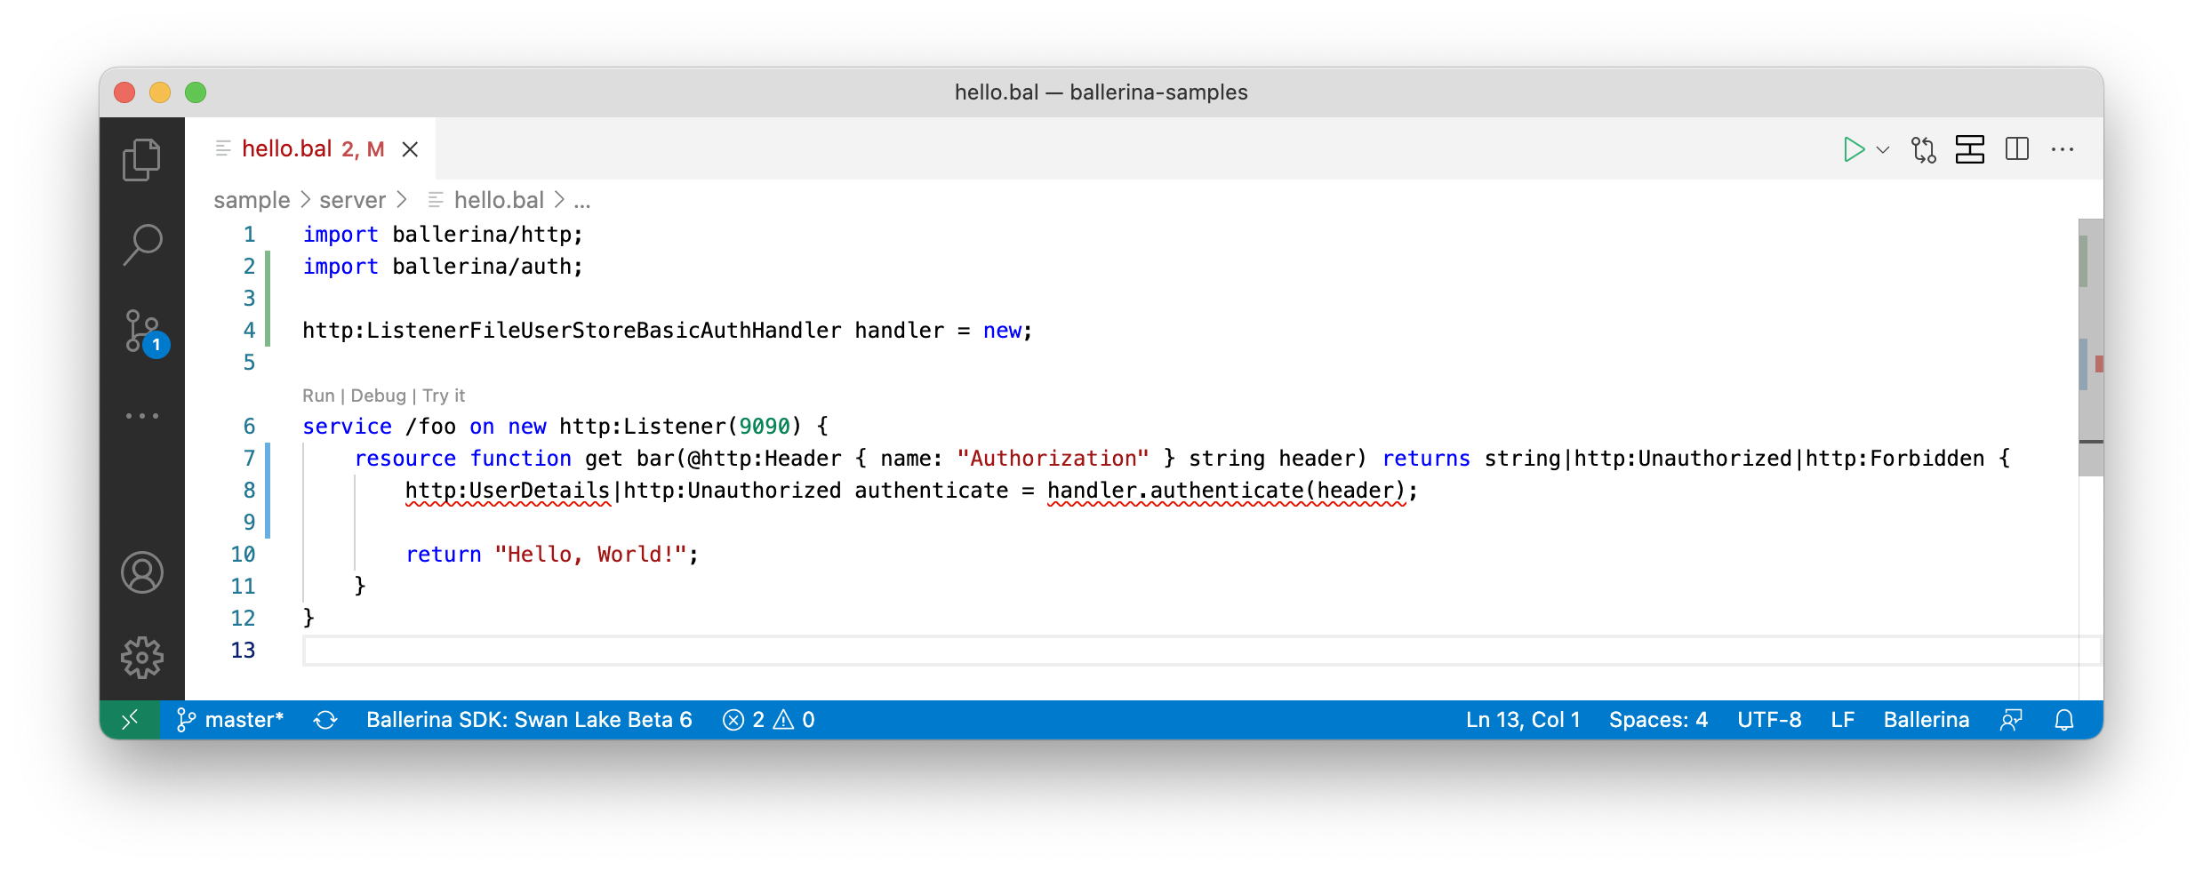Click the minimap error marker
The height and width of the screenshot is (871, 2203).
point(2099,364)
